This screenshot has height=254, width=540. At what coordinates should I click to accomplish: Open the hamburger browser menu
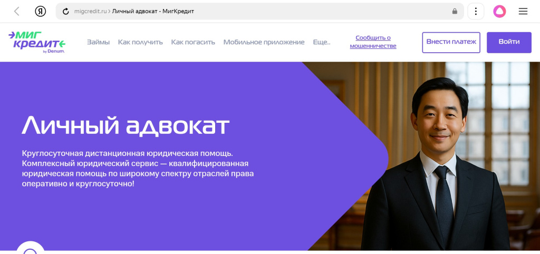point(523,12)
